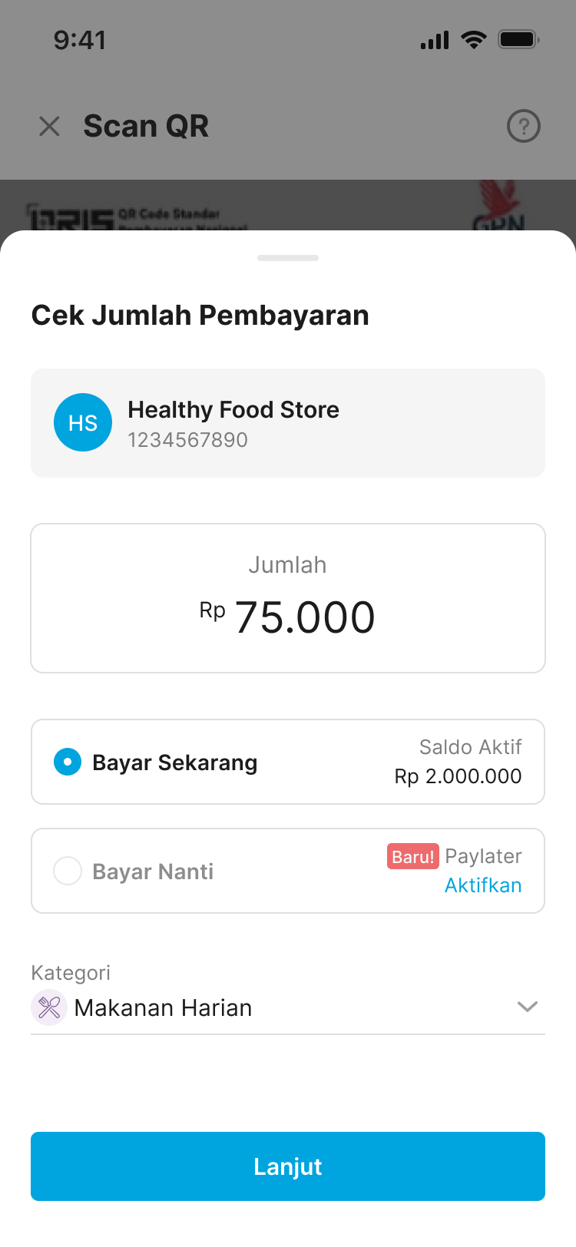Select the Bayar Sekarang radio button
The width and height of the screenshot is (576, 1247).
[x=68, y=762]
